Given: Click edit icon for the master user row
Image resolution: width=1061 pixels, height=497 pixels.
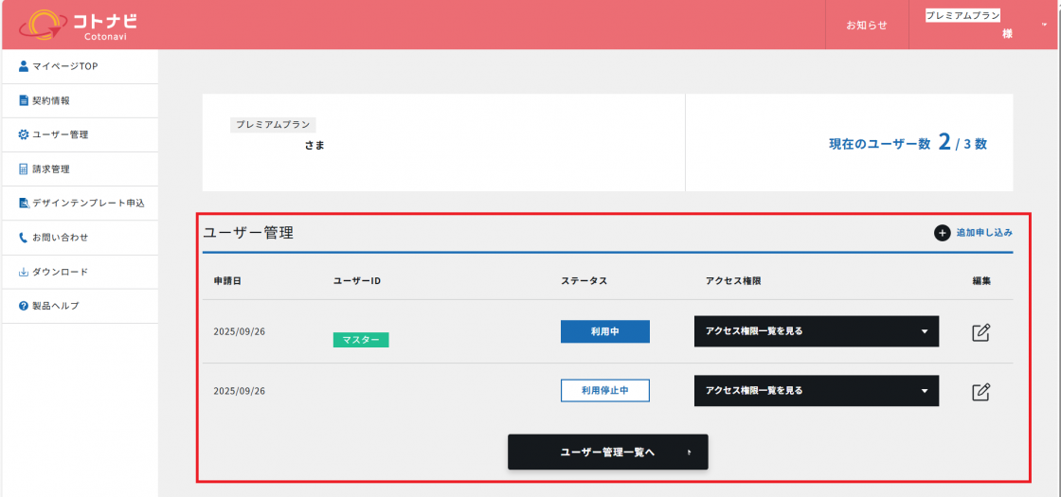Looking at the screenshot, I should pos(981,332).
